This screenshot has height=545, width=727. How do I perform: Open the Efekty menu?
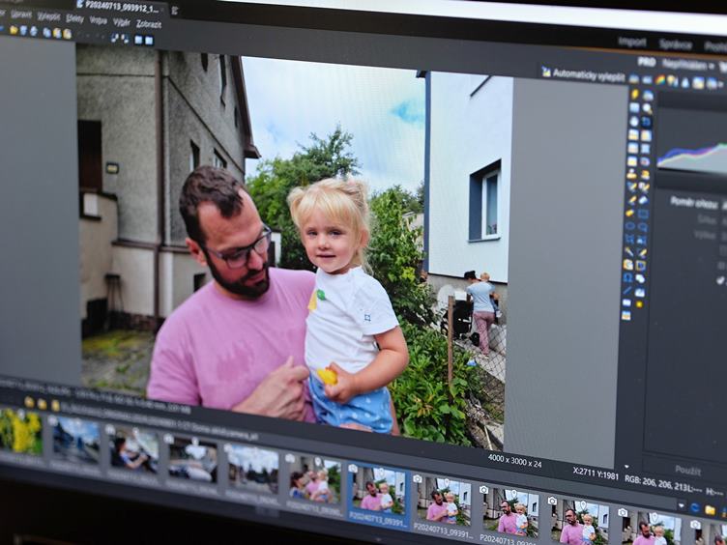pos(74,18)
